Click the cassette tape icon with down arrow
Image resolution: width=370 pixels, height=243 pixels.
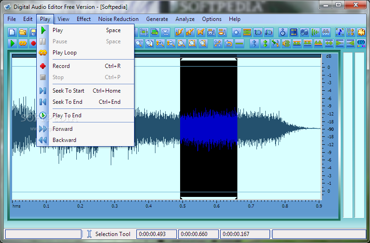click(211, 32)
